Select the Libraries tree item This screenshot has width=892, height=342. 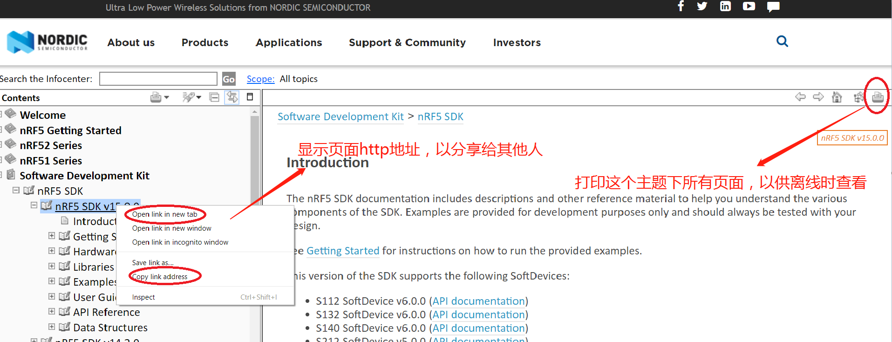[x=93, y=267]
